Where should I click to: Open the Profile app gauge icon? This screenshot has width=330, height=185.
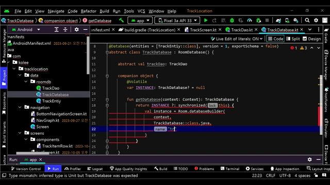(250, 21)
